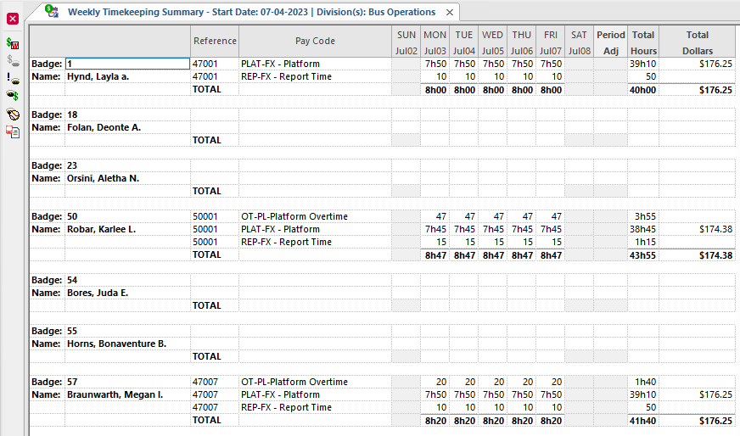Image resolution: width=740 pixels, height=436 pixels.
Task: Click into the Badge 1 input field
Action: tap(127, 64)
